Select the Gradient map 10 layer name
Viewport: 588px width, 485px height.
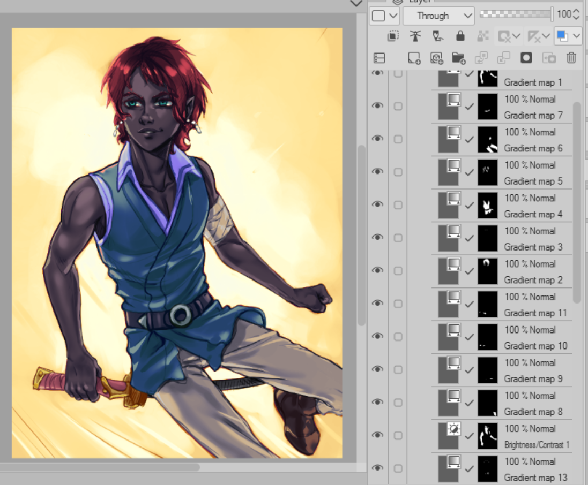click(x=535, y=346)
